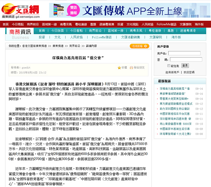Click the Wenweipo site logo

21,11
